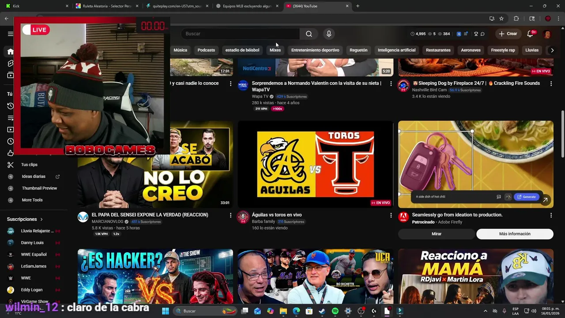This screenshot has height=318, width=565.
Task: Click the Windows Start button
Action: click(166, 311)
